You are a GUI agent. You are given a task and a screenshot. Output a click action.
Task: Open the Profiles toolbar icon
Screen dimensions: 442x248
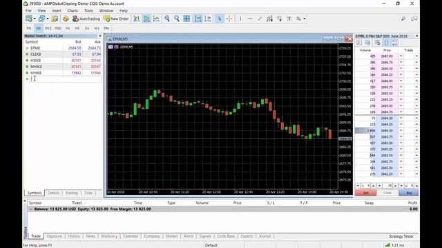tap(41, 19)
